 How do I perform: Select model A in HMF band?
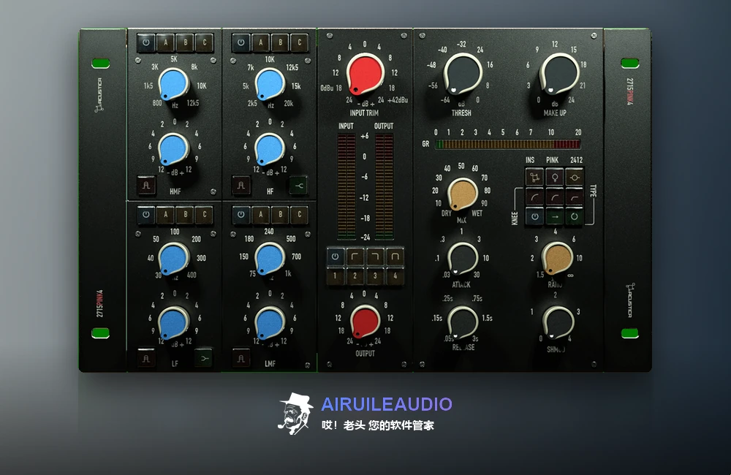[165, 42]
